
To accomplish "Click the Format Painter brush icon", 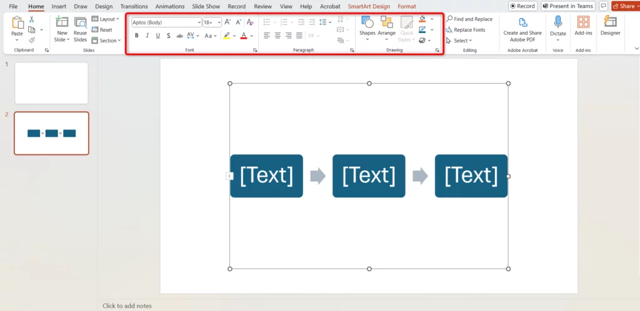I will point(31,40).
